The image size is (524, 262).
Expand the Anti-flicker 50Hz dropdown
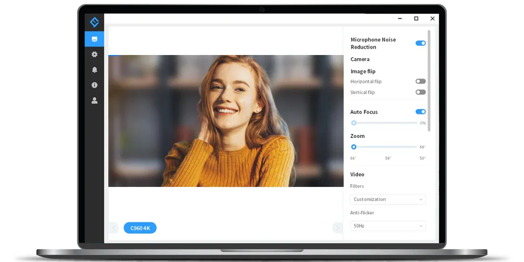387,226
